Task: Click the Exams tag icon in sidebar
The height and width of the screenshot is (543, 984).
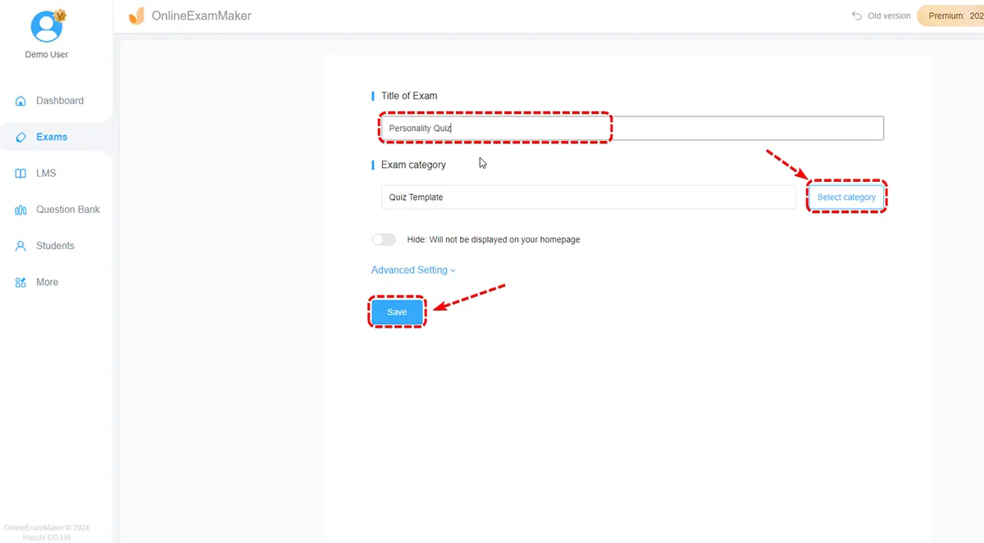Action: click(21, 137)
